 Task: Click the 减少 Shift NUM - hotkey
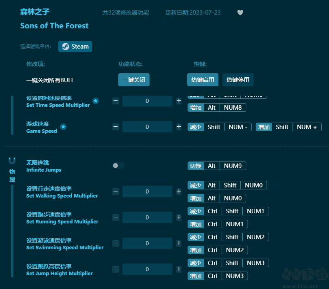[x=220, y=127]
